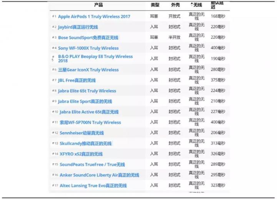
Task: Select 开放式 in the AirPods row
Action: [174, 16]
